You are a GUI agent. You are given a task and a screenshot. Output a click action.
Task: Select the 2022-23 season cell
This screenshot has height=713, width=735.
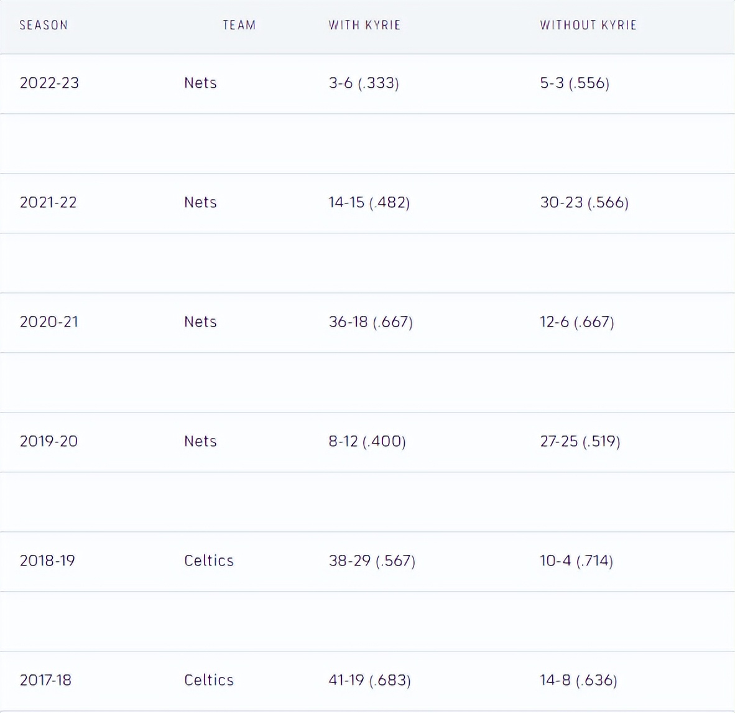tap(49, 83)
